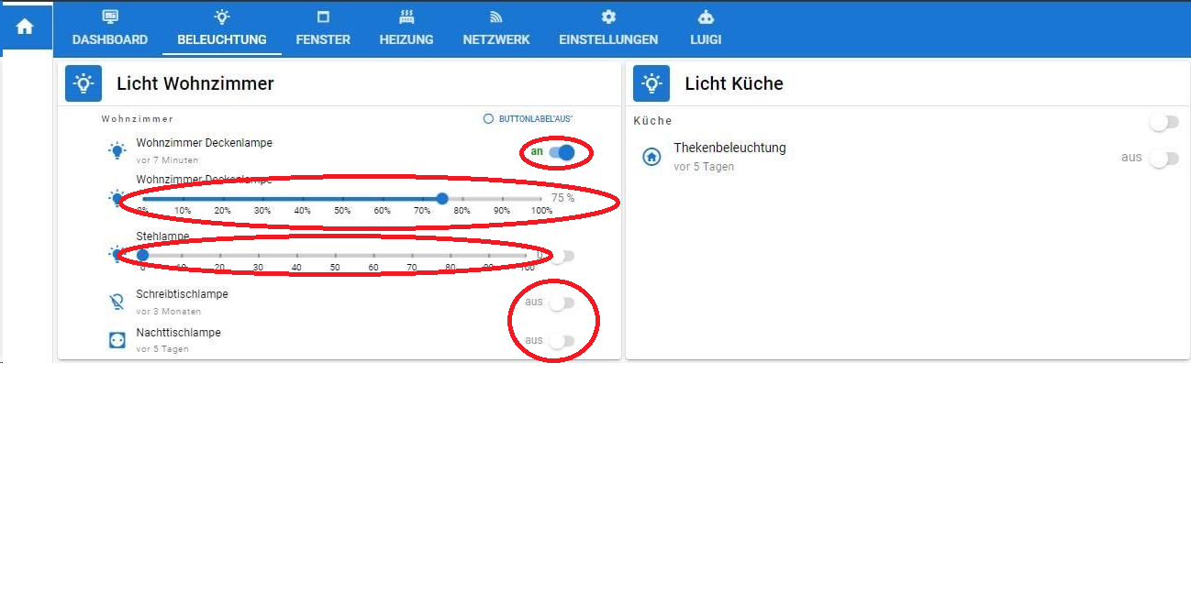Viewport: 1191px width, 594px height.
Task: Go to the Heizung tab
Action: point(406,28)
